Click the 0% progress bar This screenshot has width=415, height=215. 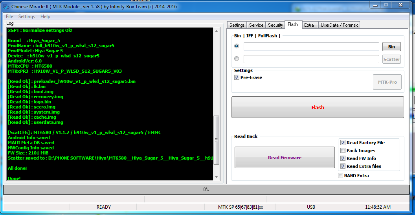tap(206, 189)
